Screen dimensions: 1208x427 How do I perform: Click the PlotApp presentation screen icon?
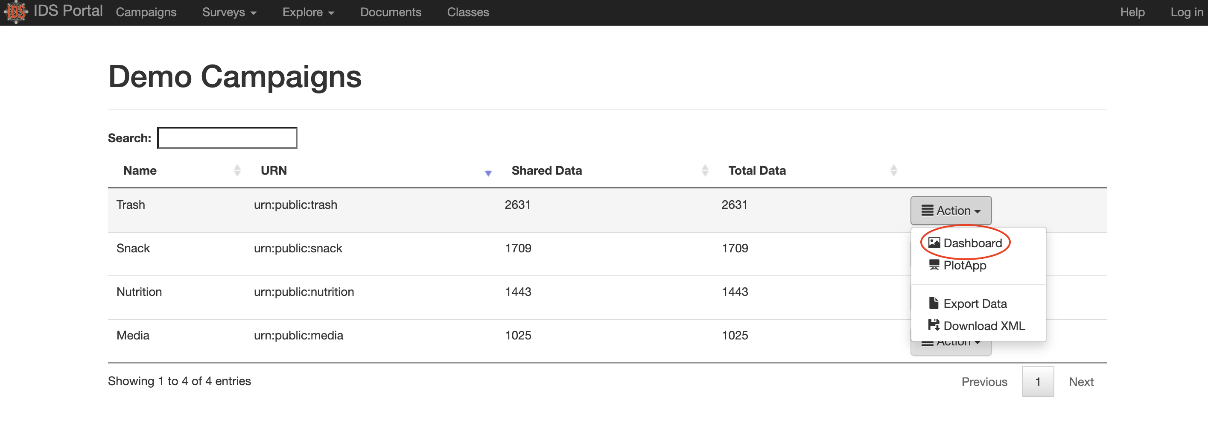pos(934,265)
